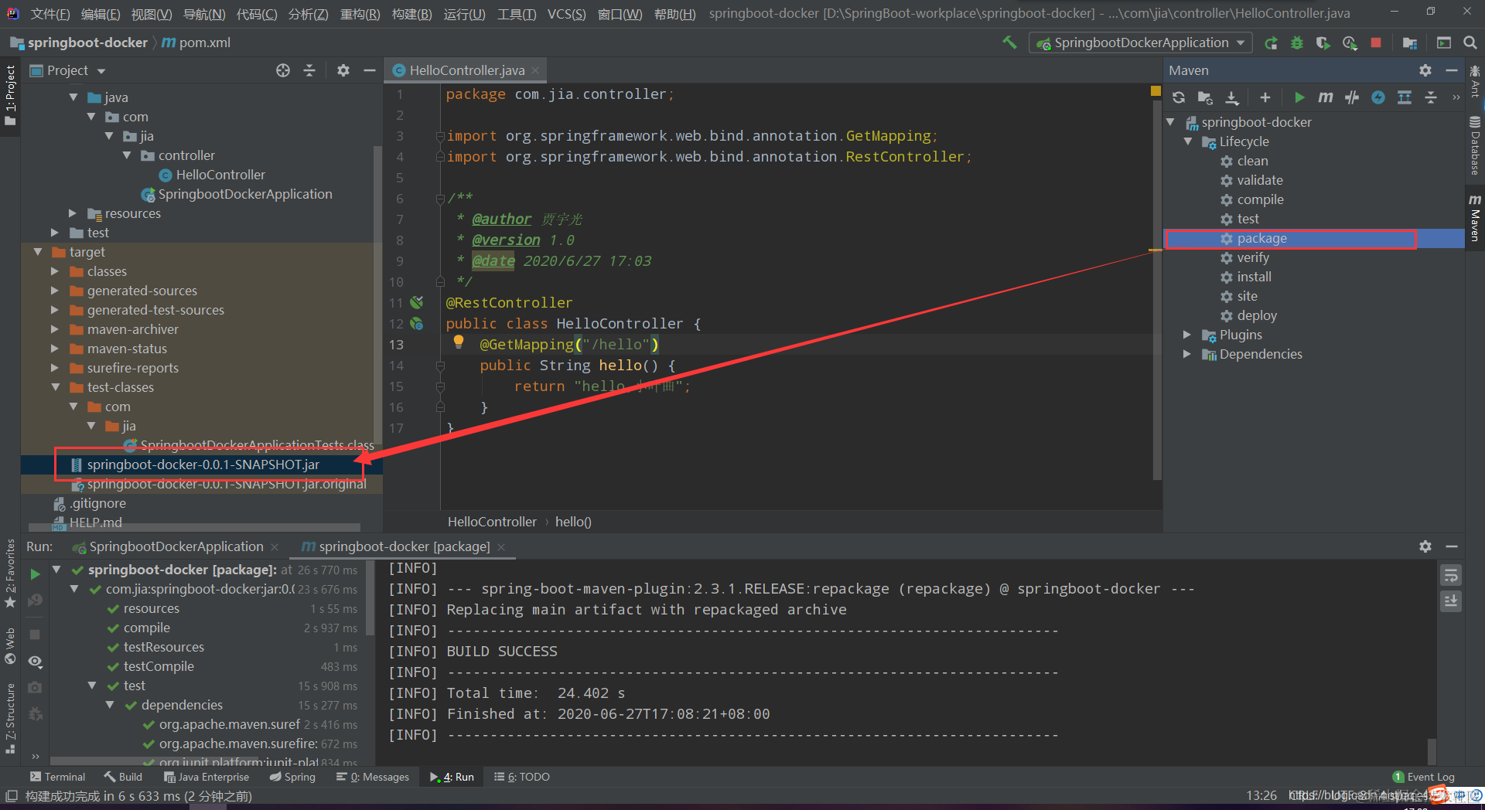Image resolution: width=1485 pixels, height=810 pixels.
Task: Run Maven build green play icon
Action: [1299, 97]
